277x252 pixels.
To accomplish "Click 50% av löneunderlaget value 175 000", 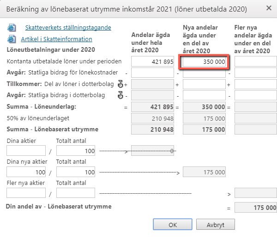I will 204,118.
